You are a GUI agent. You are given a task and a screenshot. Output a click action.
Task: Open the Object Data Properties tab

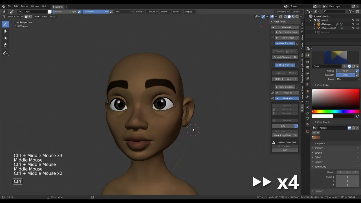(x=308, y=118)
